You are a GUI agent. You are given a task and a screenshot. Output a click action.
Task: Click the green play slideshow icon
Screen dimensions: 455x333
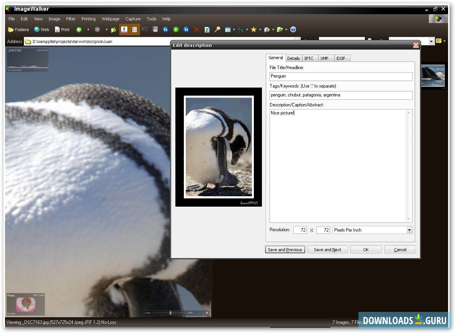(176, 30)
